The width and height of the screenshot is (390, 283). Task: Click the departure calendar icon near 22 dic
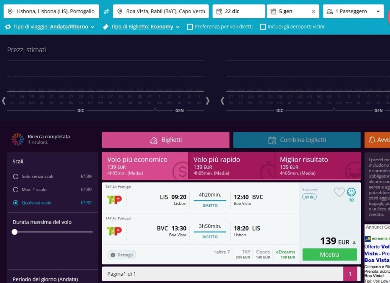[219, 11]
